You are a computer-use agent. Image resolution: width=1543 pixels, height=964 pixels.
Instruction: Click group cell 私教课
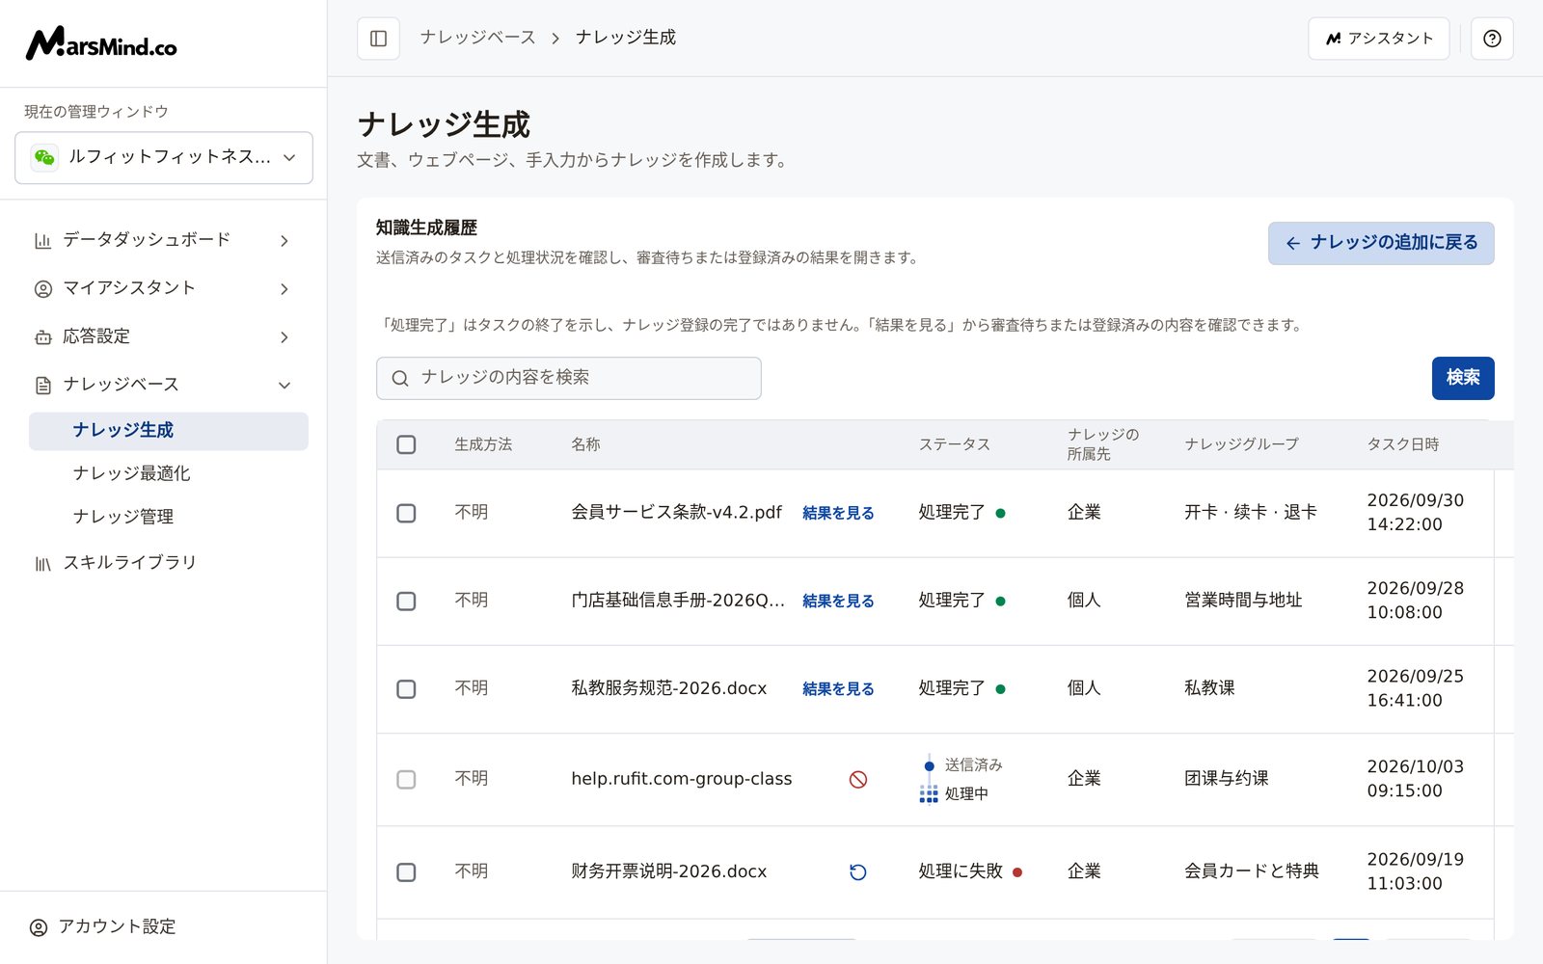(1209, 689)
